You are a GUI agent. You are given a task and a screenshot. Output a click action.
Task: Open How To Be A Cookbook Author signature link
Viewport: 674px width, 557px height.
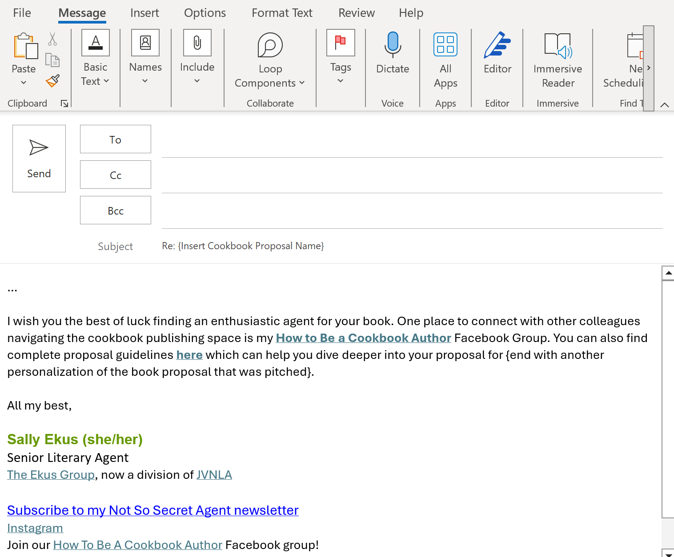137,545
